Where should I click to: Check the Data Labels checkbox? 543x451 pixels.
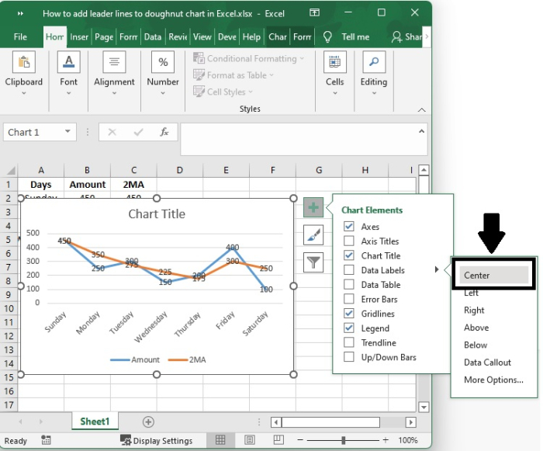[349, 270]
